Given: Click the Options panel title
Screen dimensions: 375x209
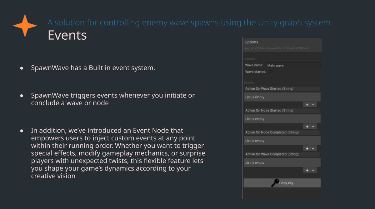Looking at the screenshot, I should tap(251, 42).
